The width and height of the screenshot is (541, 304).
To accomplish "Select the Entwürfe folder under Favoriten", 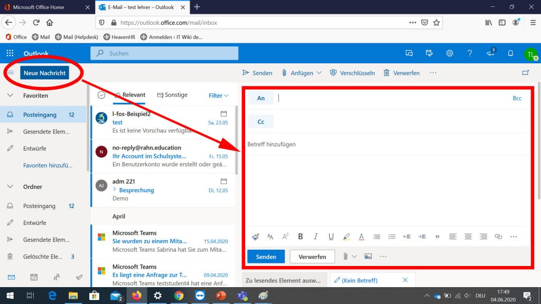I will tap(35, 148).
